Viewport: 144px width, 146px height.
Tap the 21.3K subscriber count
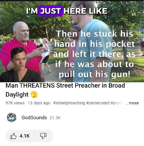pos(55,118)
